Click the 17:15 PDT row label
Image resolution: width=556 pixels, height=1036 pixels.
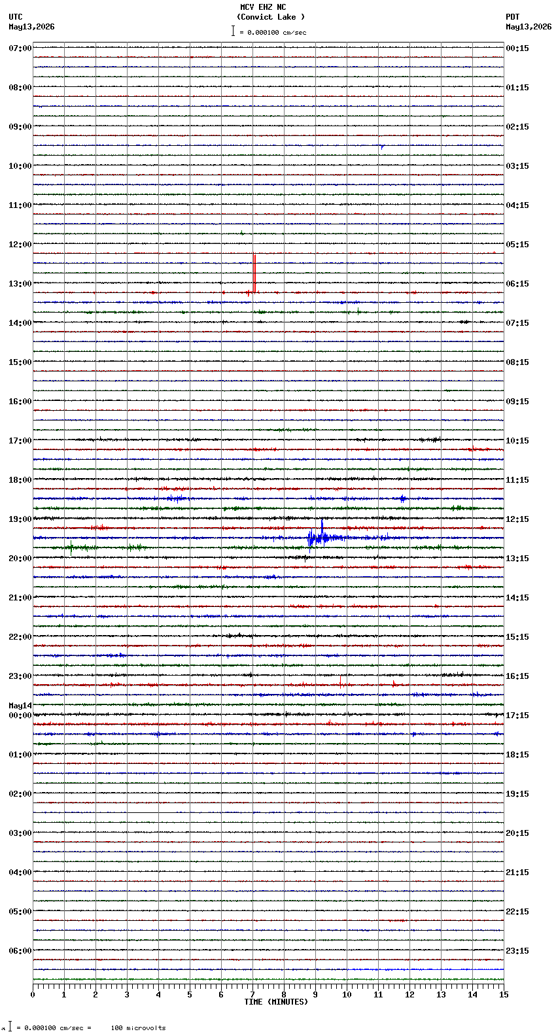pyautogui.click(x=517, y=716)
